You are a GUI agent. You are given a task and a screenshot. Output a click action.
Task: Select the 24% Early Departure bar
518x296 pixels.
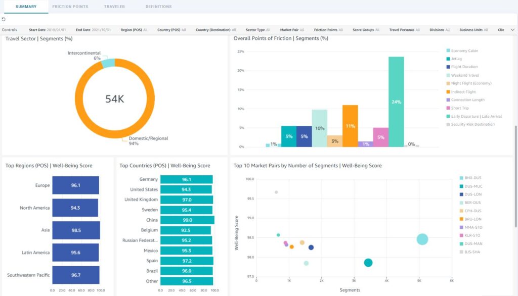(396, 101)
